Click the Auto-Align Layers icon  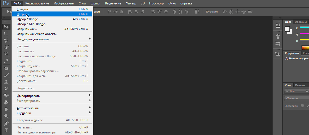point(197,12)
